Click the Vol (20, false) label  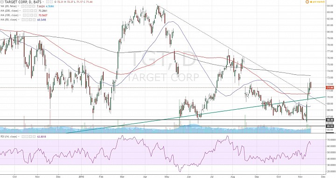tap(8, 6)
